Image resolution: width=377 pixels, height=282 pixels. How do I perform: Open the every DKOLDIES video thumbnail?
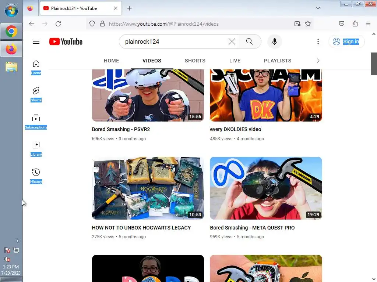pyautogui.click(x=266, y=95)
